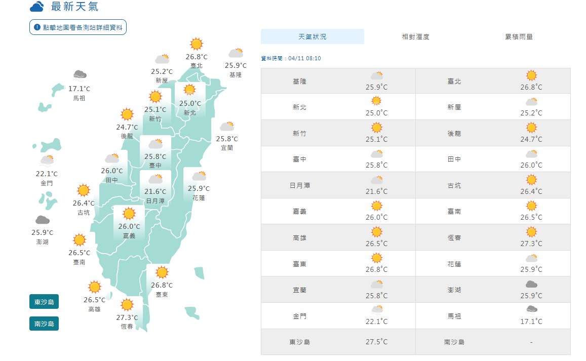Click the sunny icon above 臺北 on map
This screenshot has width=586, height=361.
pyautogui.click(x=196, y=44)
